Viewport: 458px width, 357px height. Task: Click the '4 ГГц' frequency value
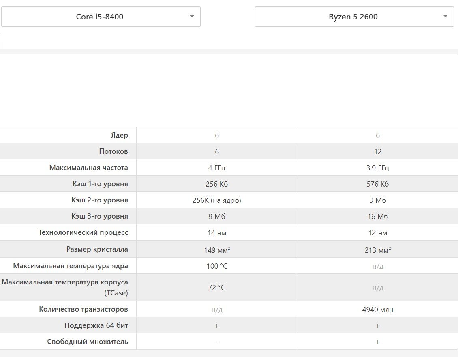tap(217, 168)
